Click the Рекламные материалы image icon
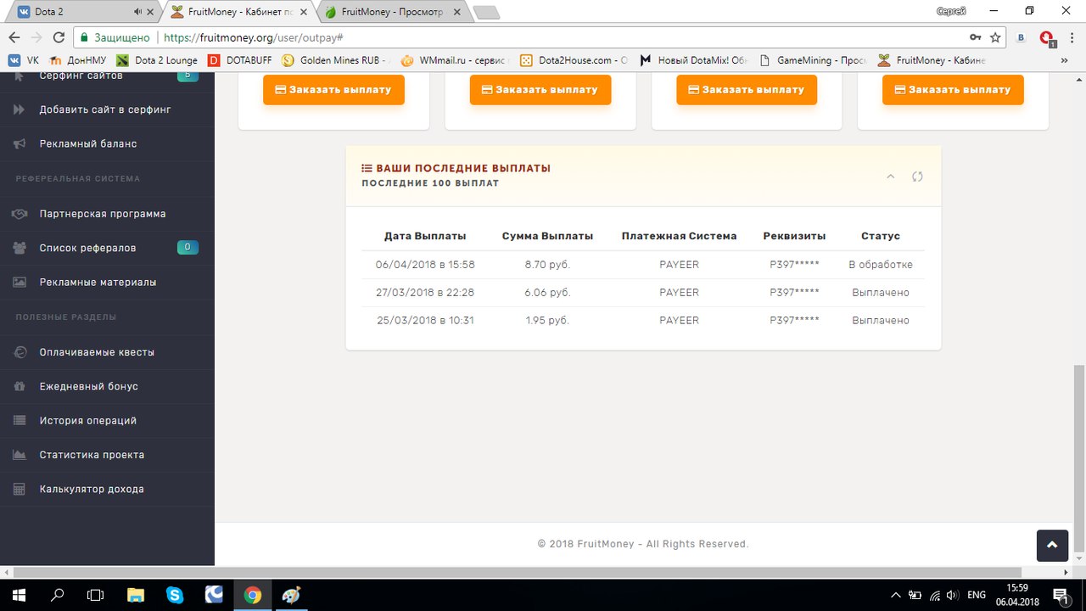Image resolution: width=1086 pixels, height=611 pixels. coord(20,282)
